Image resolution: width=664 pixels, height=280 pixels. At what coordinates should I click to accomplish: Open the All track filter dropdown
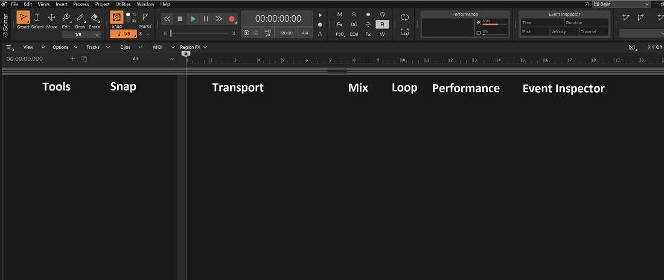click(150, 59)
